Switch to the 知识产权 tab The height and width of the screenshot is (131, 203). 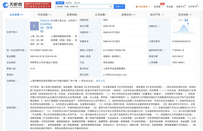(157, 15)
